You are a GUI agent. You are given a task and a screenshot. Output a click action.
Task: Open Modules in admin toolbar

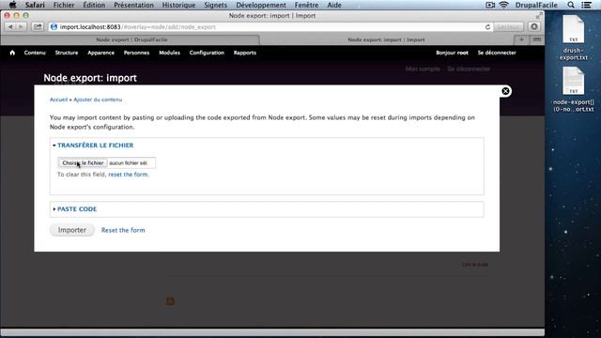(169, 53)
